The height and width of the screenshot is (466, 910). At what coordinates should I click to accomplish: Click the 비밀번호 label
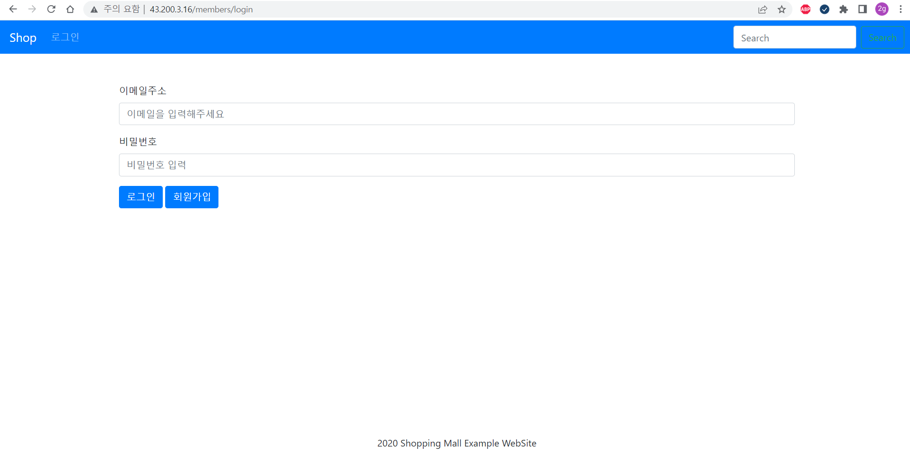coord(138,141)
